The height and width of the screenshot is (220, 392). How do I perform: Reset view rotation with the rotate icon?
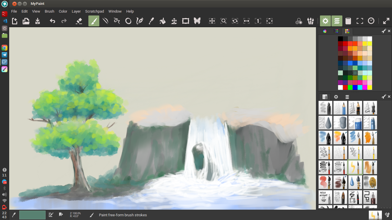[x=235, y=21]
